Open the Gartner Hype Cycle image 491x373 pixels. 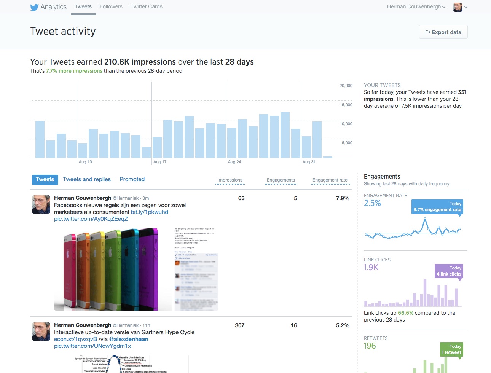[x=121, y=364]
